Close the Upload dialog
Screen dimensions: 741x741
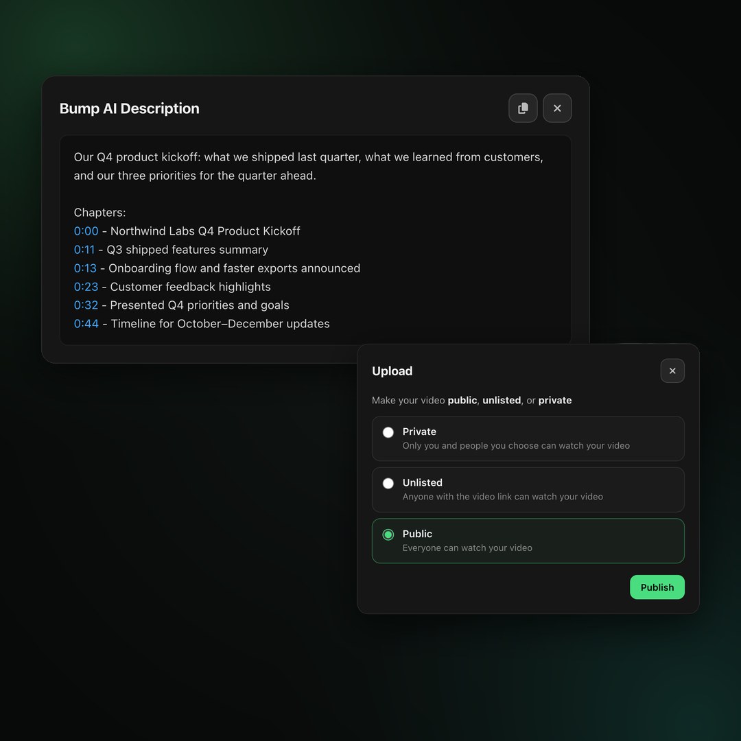point(672,371)
